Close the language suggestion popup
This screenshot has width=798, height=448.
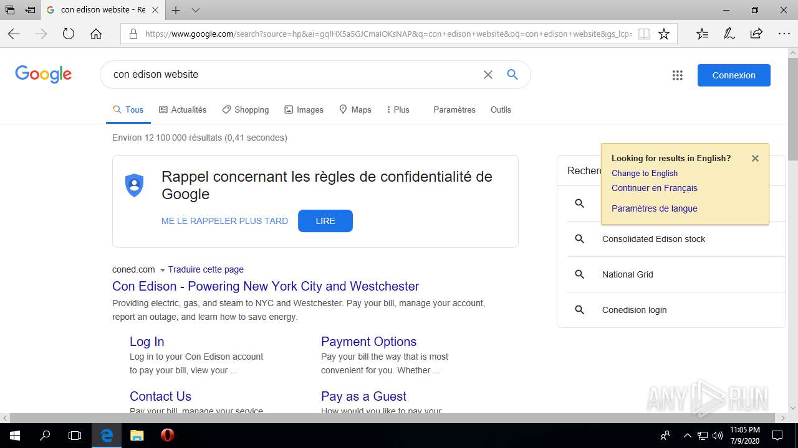coord(755,158)
